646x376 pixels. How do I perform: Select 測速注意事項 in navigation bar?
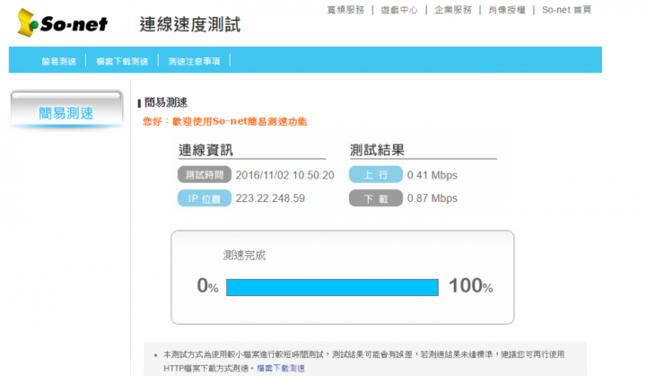pyautogui.click(x=194, y=61)
